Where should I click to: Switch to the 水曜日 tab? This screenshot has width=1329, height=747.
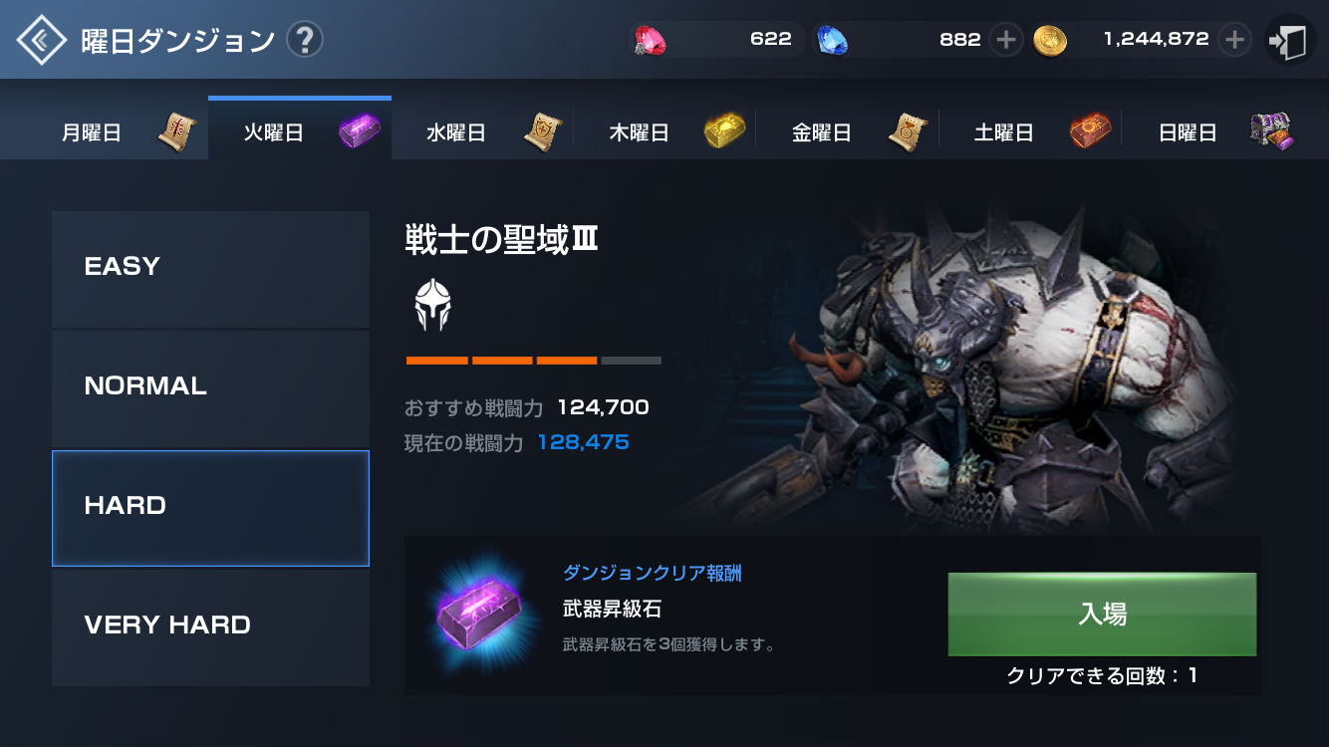(482, 129)
